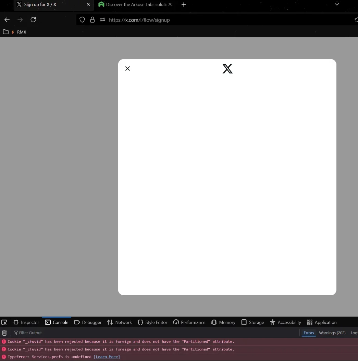The width and height of the screenshot is (358, 361).
Task: Close the Arkose Labs tab
Action: coord(170,4)
